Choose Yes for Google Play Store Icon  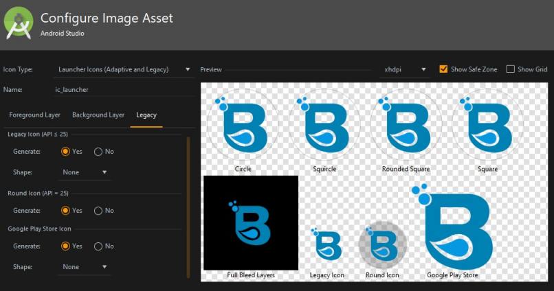pyautogui.click(x=65, y=246)
